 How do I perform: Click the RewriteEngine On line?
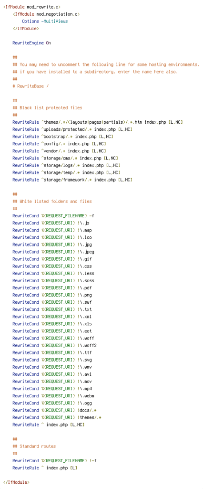click(x=32, y=43)
